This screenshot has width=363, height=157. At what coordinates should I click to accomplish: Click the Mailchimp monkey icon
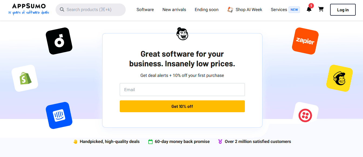[x=339, y=78]
